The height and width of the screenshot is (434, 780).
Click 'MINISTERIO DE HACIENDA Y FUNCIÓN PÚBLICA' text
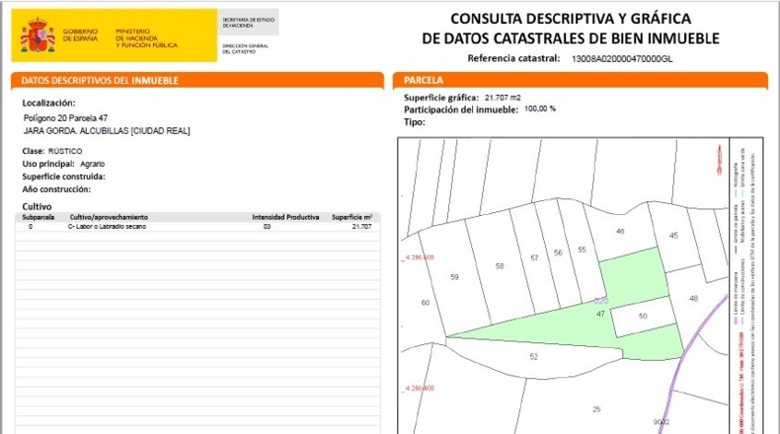pyautogui.click(x=147, y=38)
